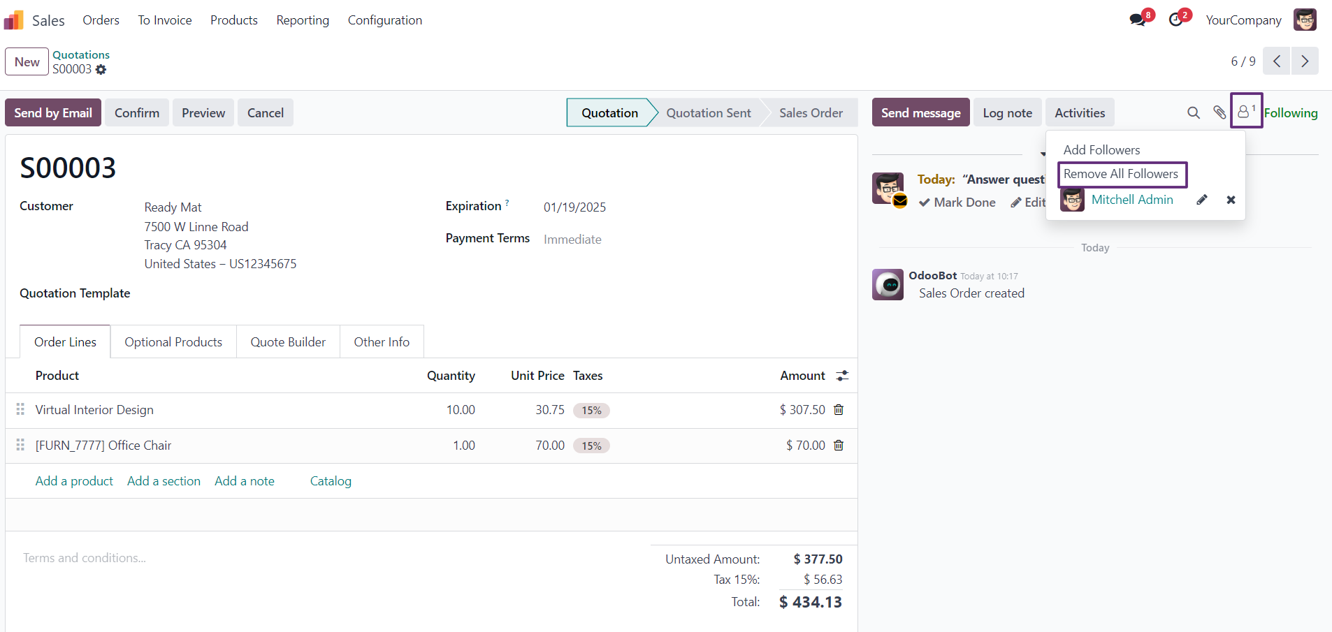Click the paperclip attachments icon
Viewport: 1332px width, 632px height.
(1219, 112)
